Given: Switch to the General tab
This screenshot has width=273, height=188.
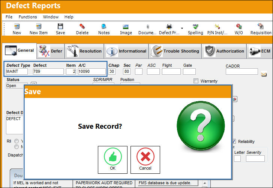Looking at the screenshot, I should pos(19,51).
